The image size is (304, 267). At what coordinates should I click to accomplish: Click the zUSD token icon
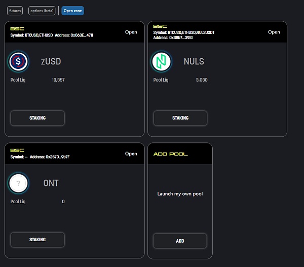(x=19, y=62)
